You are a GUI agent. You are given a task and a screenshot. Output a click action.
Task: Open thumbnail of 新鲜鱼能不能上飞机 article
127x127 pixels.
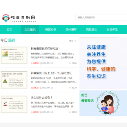tap(14, 80)
